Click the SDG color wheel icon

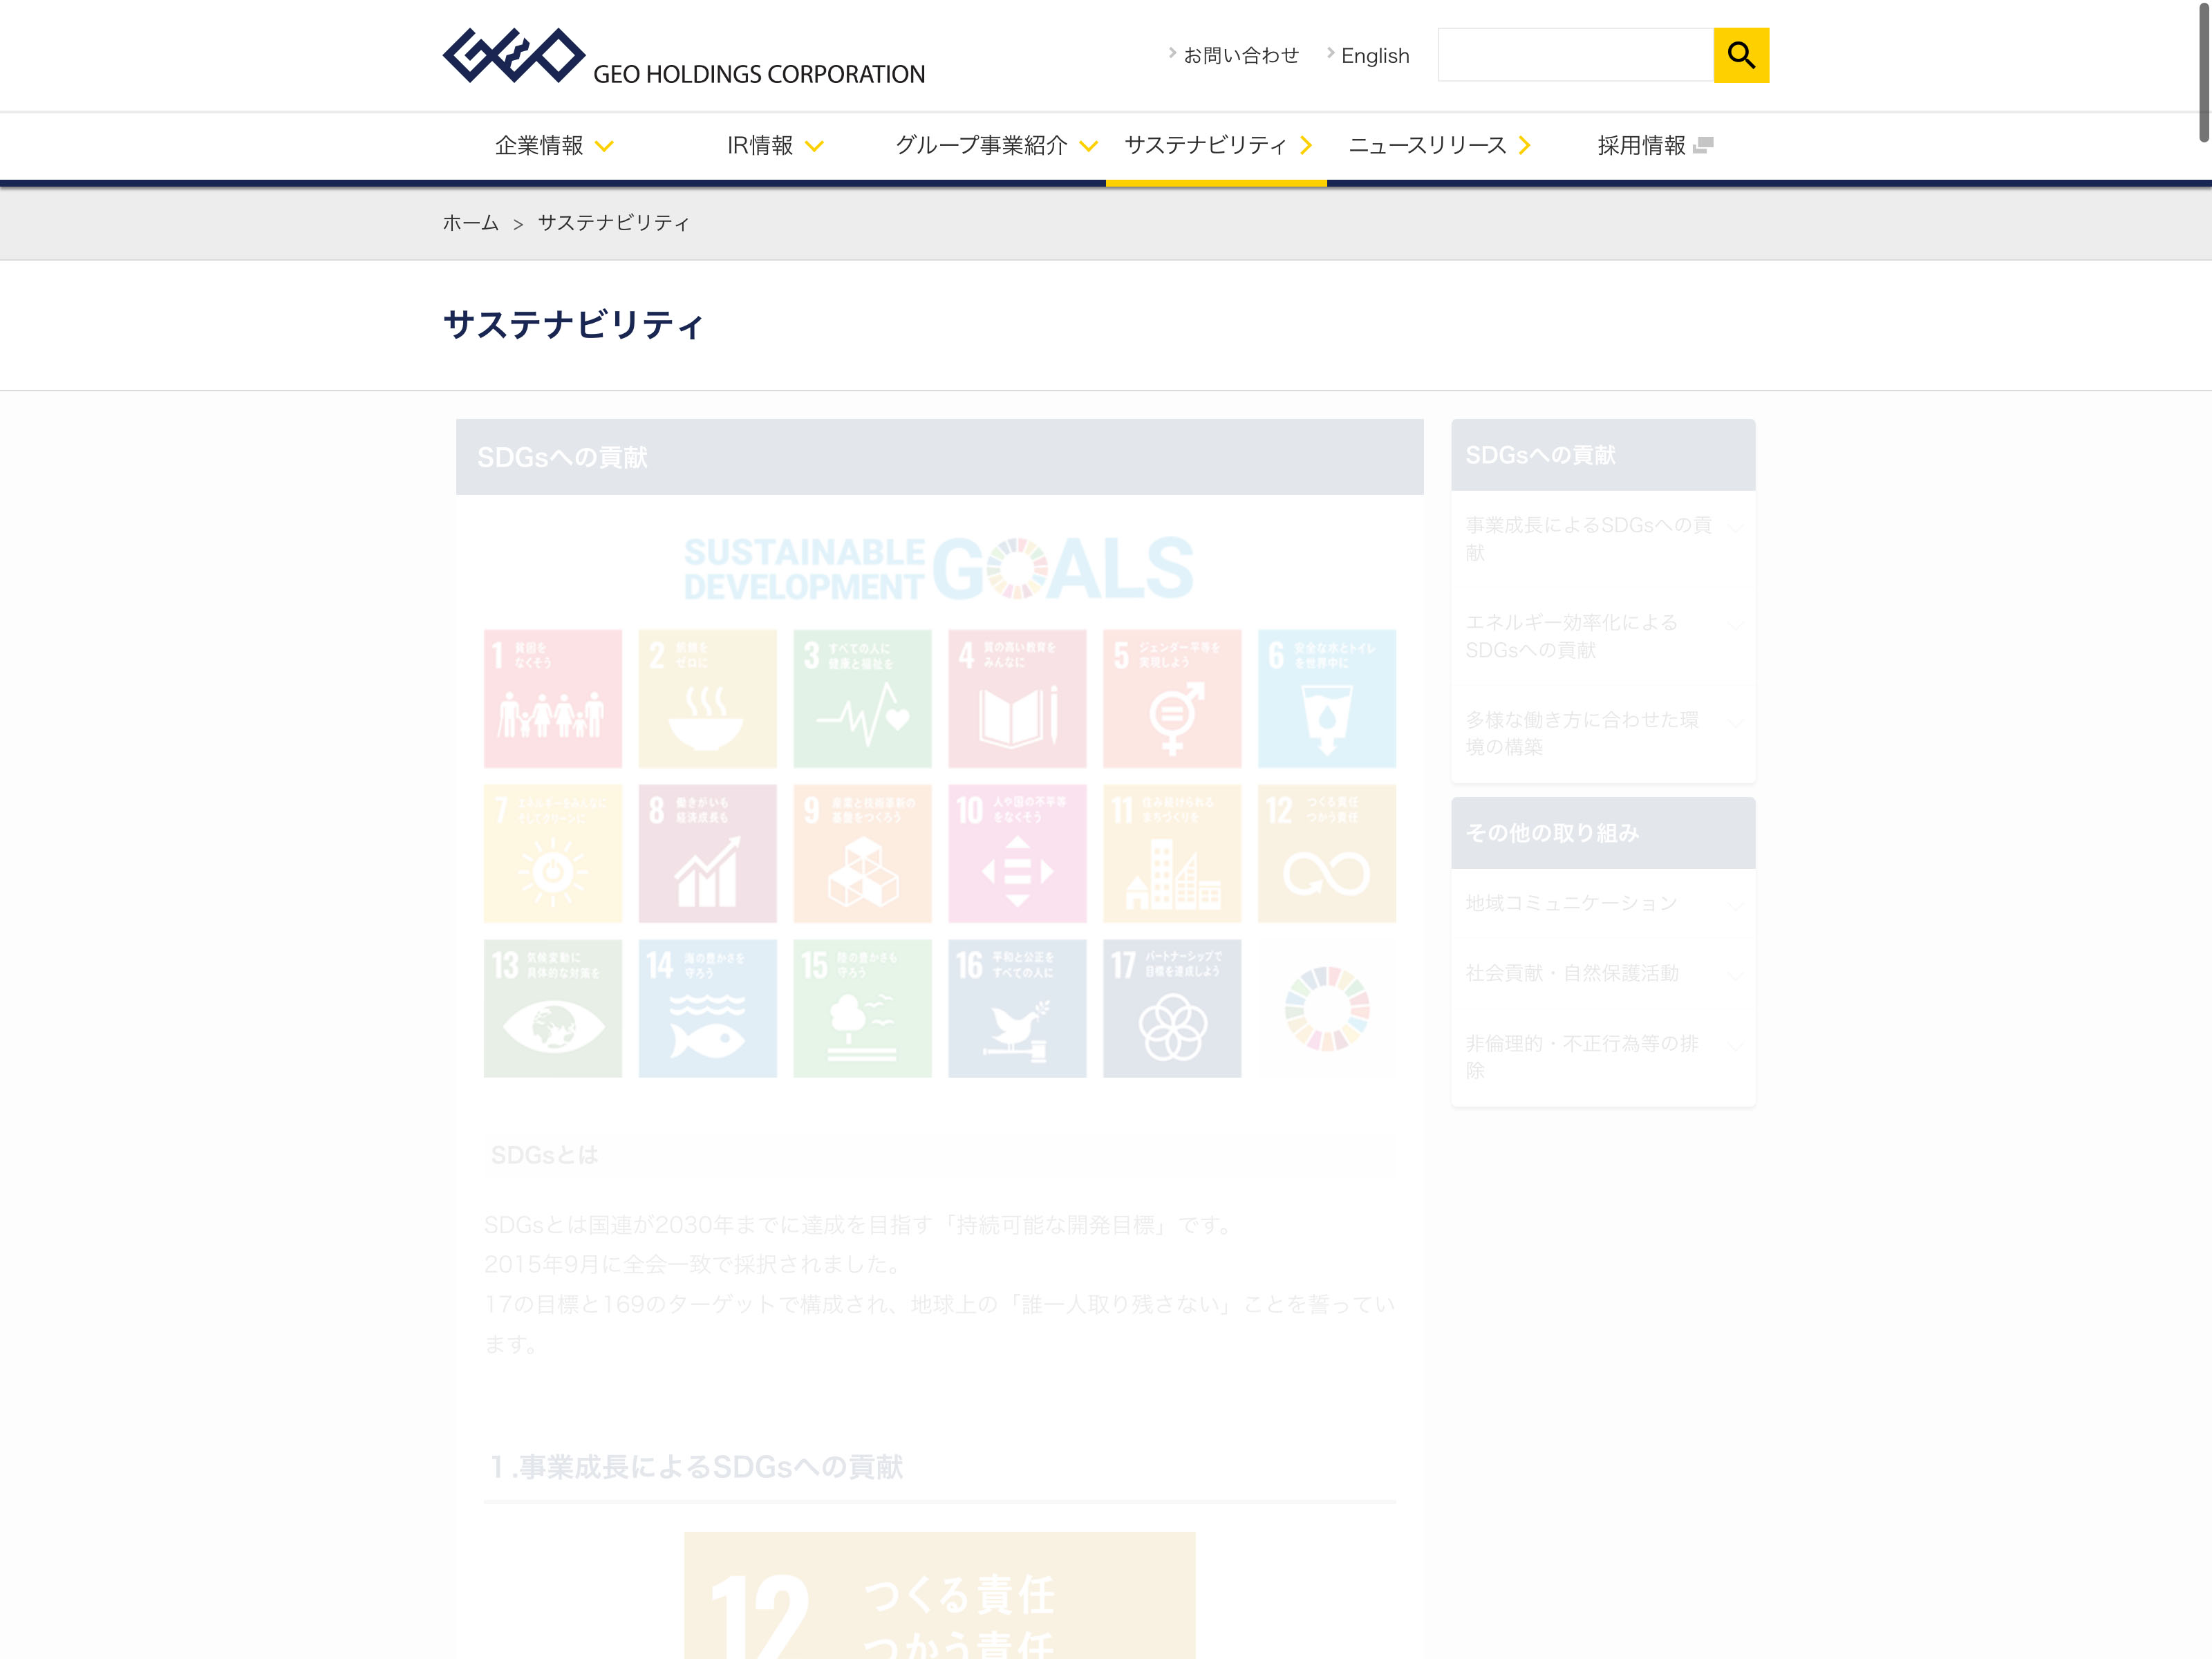coord(1327,1008)
